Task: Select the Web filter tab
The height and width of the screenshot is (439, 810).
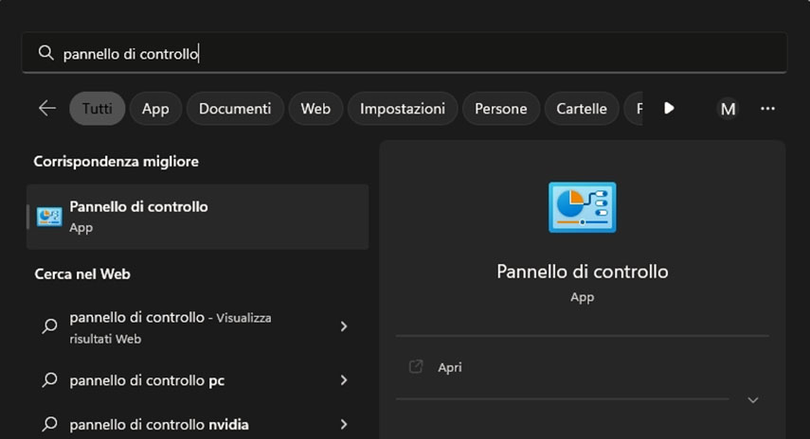Action: 315,109
